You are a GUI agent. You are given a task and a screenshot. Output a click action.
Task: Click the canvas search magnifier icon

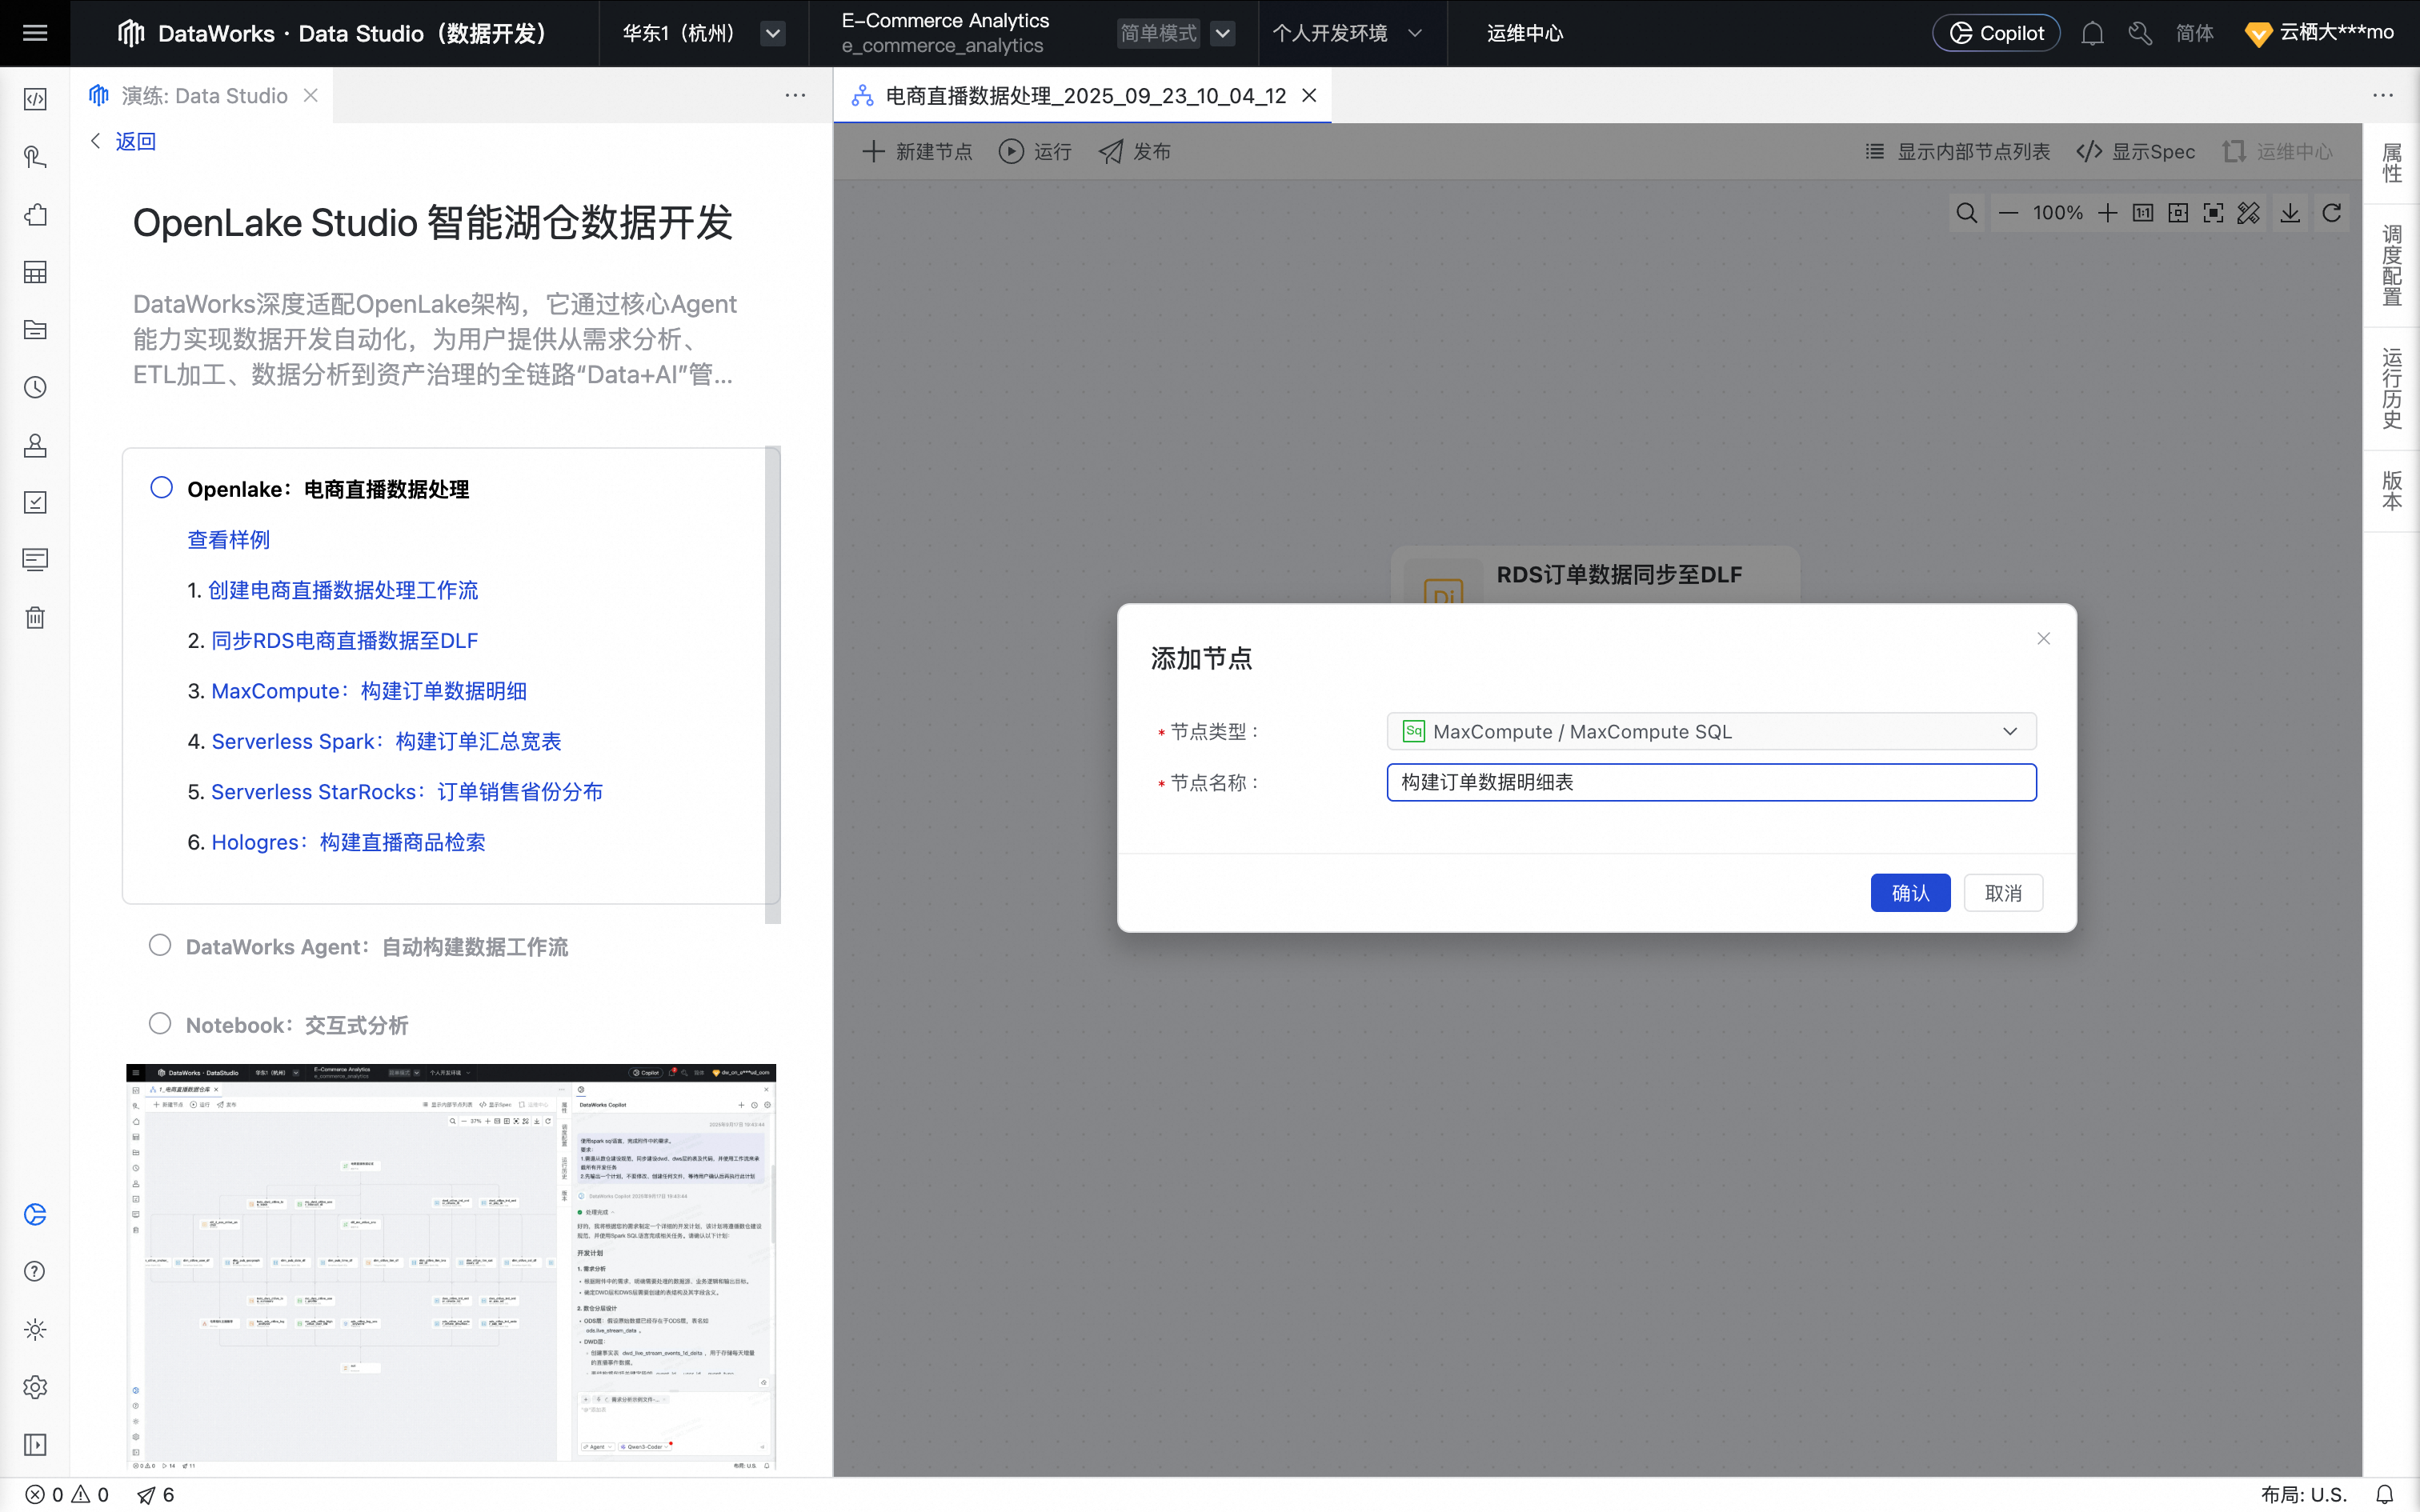coord(1966,213)
